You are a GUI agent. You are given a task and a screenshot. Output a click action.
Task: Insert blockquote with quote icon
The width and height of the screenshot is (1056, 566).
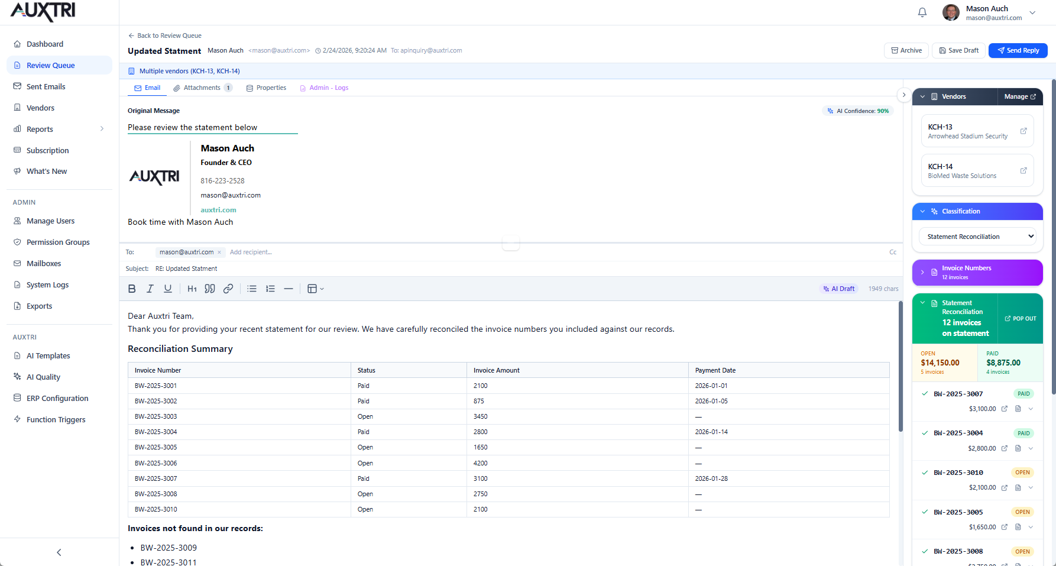click(210, 289)
